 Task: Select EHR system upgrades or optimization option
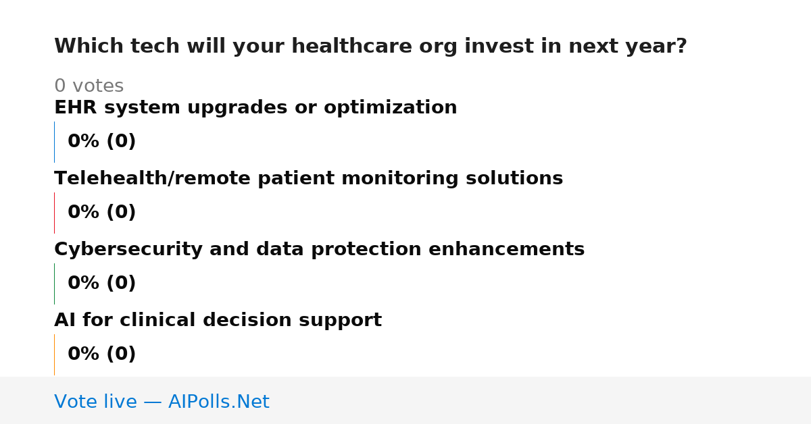click(255, 108)
